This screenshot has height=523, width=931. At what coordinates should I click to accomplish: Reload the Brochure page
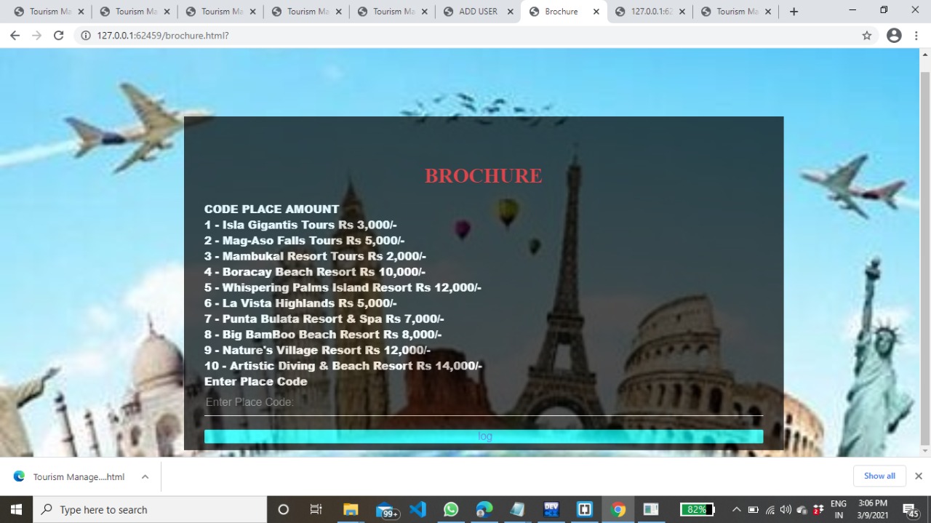[x=59, y=36]
